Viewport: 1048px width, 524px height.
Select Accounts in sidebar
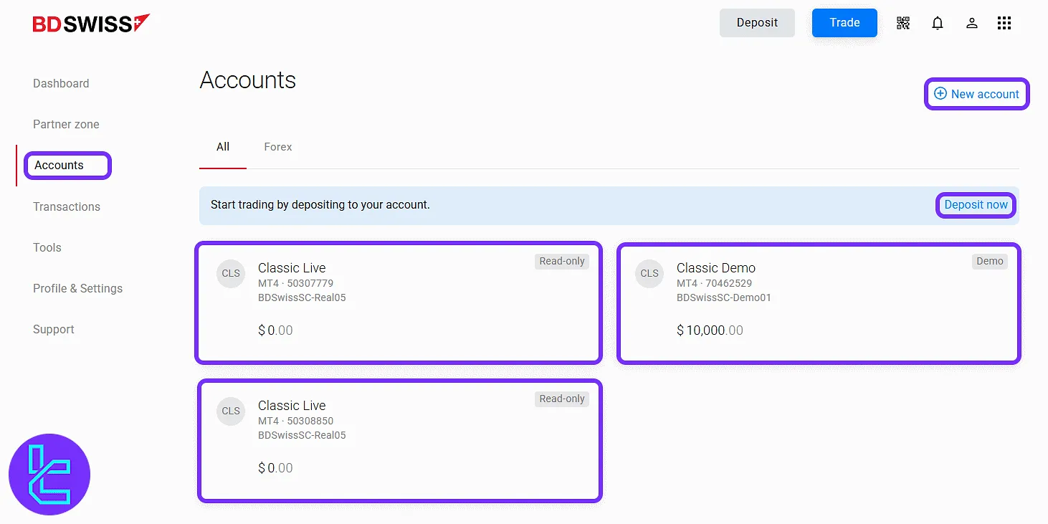tap(59, 166)
